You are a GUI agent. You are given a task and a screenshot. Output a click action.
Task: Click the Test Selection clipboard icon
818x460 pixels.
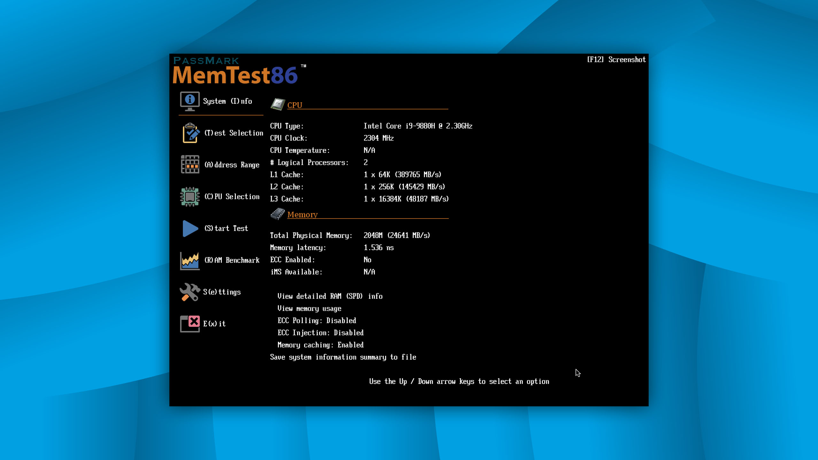pyautogui.click(x=191, y=133)
